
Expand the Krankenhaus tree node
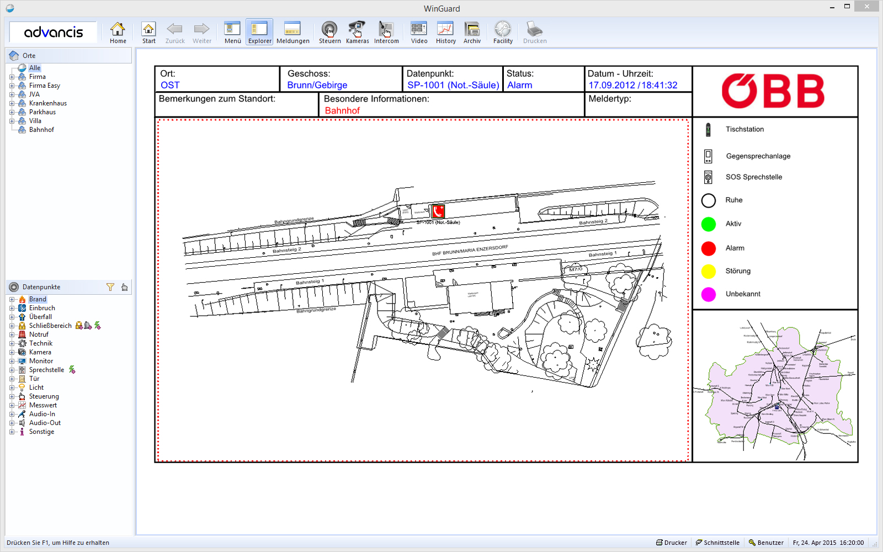pos(12,103)
